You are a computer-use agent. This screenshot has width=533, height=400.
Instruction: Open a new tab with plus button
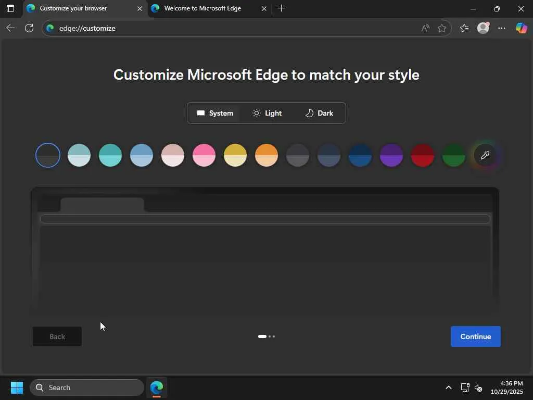tap(281, 8)
